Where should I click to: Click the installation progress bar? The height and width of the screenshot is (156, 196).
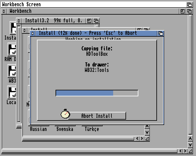click(97, 93)
